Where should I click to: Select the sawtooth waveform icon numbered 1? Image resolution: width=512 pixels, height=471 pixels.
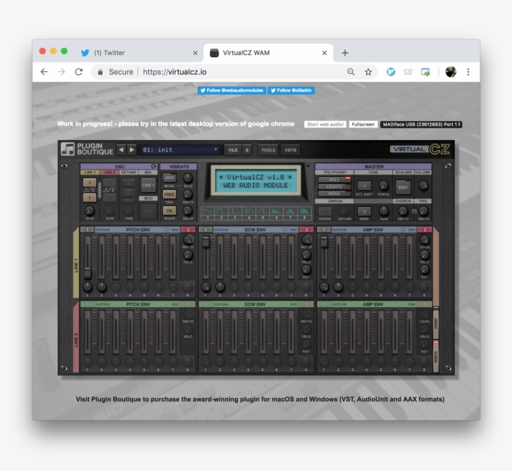coord(207,211)
